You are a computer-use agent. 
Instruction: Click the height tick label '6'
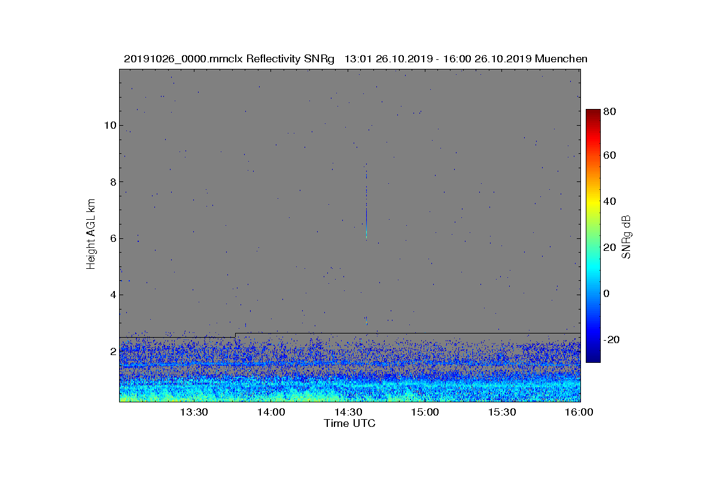112,238
